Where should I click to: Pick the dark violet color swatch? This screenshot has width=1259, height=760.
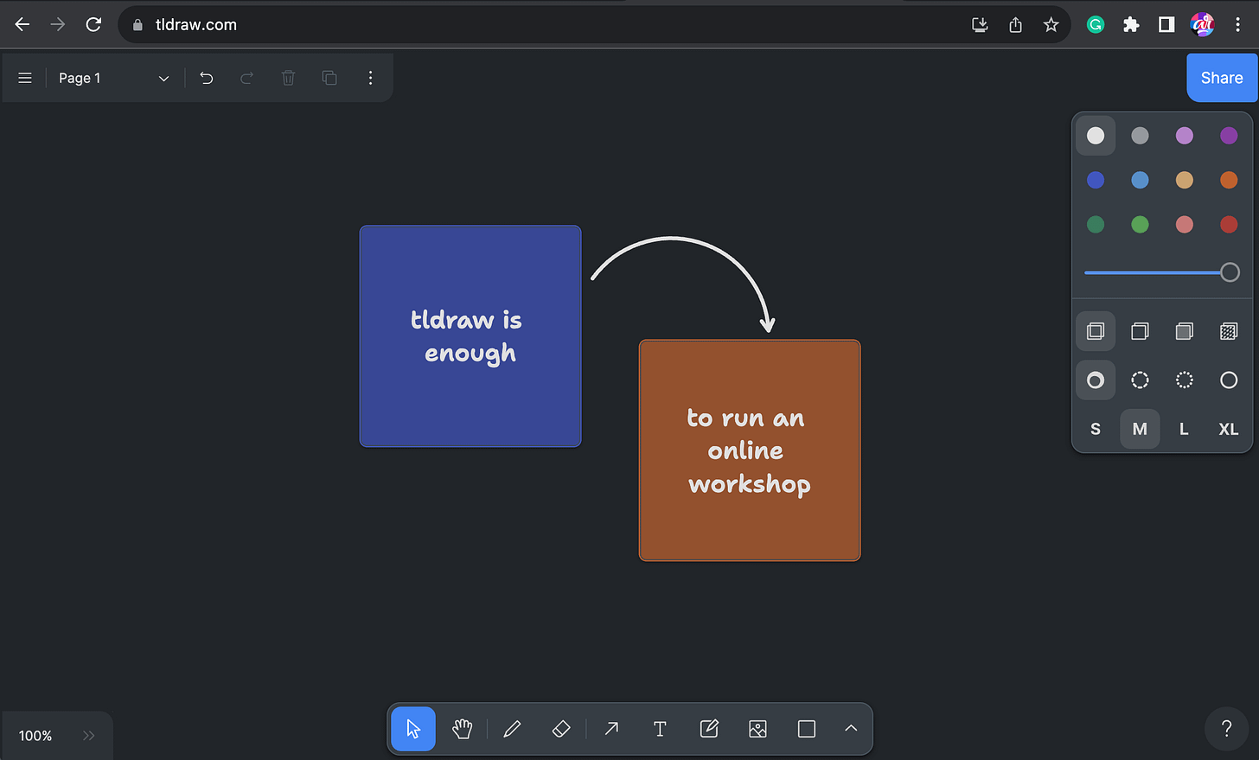(1229, 136)
